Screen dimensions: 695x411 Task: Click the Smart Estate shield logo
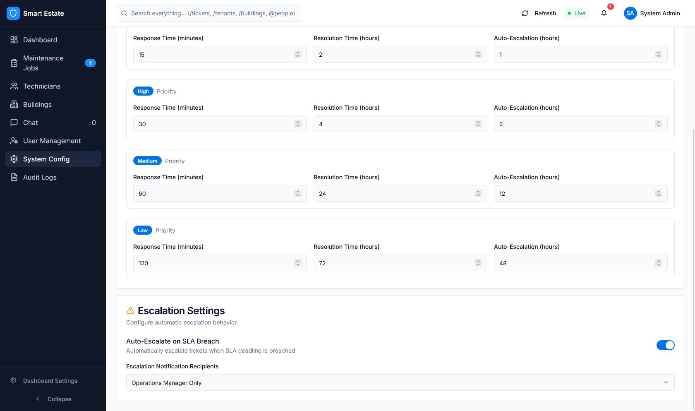click(13, 13)
